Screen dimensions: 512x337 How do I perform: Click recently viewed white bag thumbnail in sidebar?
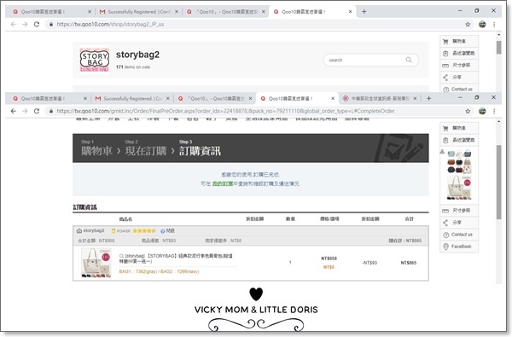tap(459, 188)
